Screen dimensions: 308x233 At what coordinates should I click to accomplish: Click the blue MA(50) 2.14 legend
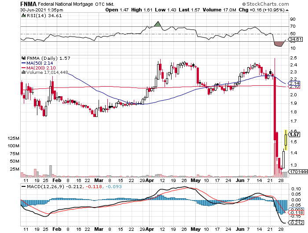click(x=37, y=63)
